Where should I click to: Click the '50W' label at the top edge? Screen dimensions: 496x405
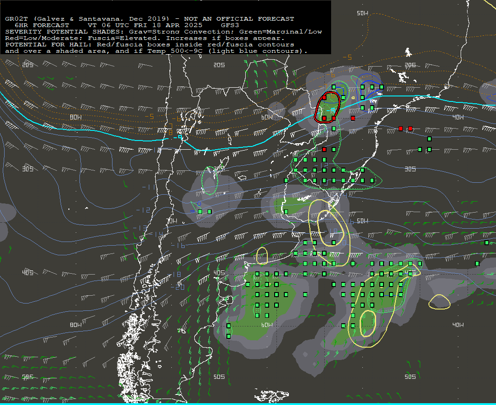point(362,13)
